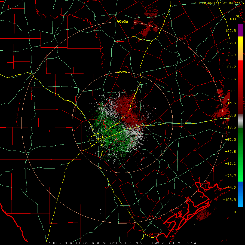Click the 100 NMI range ring label
Image resolution: width=245 pixels, height=245 pixels.
tap(122, 22)
